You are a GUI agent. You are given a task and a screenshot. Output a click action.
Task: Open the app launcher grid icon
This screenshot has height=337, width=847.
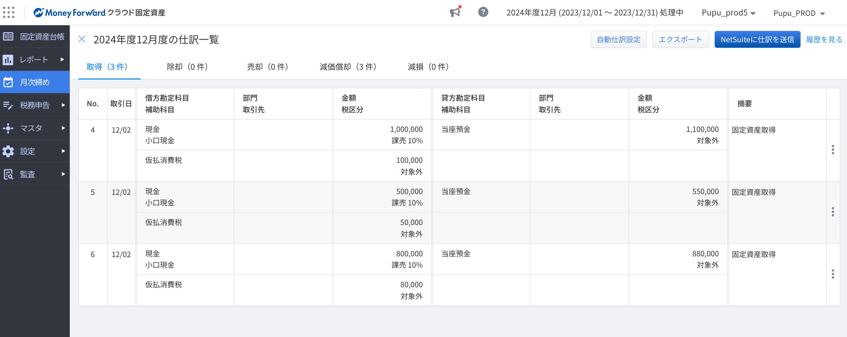coord(9,12)
